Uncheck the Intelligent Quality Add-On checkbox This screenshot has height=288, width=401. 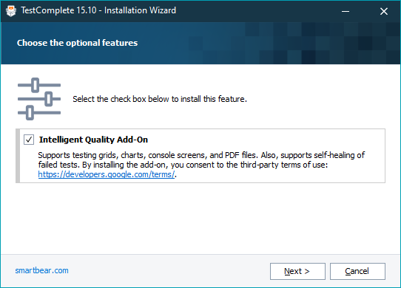[29, 140]
